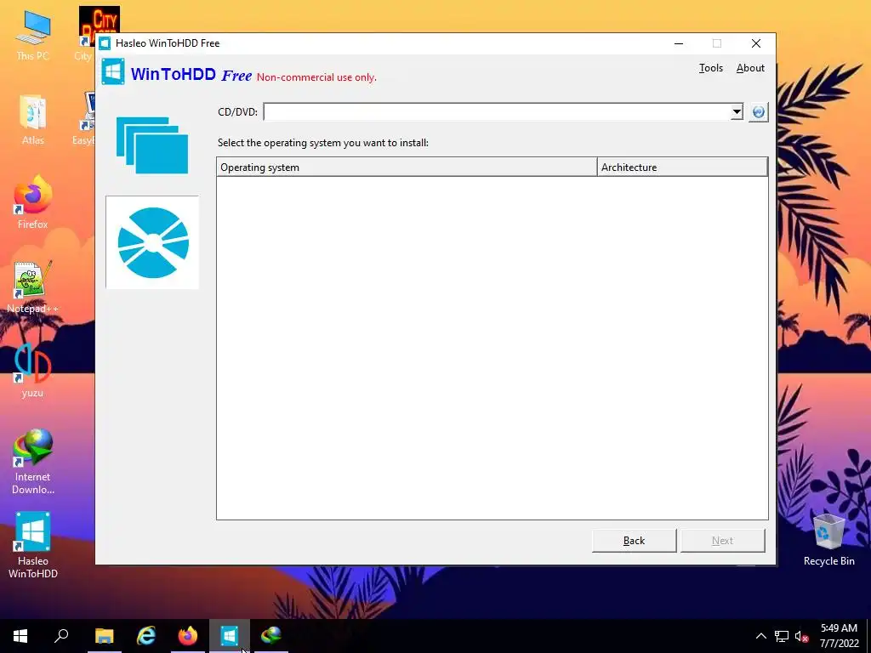
Task: Select the Recycle Bin desktop icon
Action: pyautogui.click(x=828, y=540)
